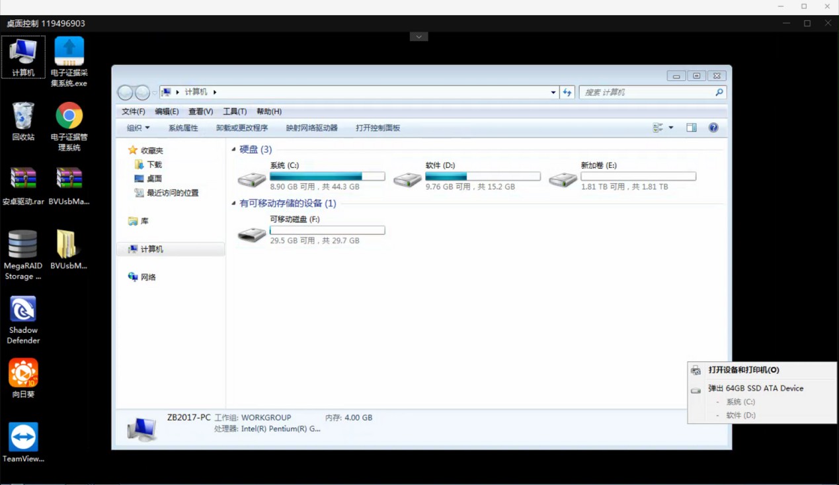Open the Shadow Defender desktop icon
This screenshot has height=485, width=839.
click(x=23, y=310)
